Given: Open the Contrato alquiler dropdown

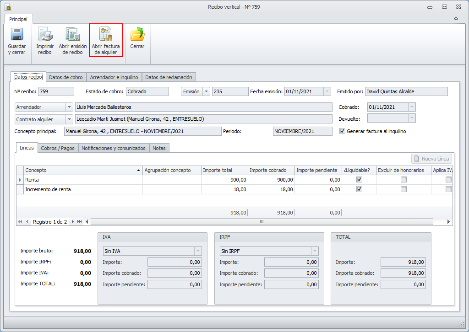Looking at the screenshot, I should [69, 119].
